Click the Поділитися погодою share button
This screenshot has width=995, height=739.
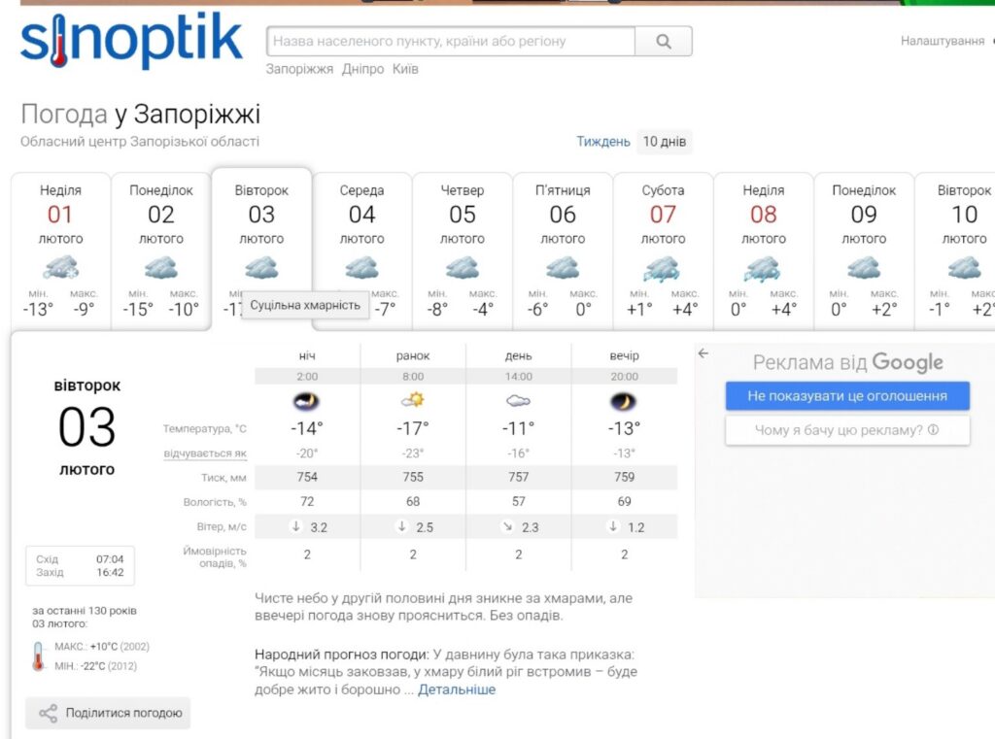(x=108, y=713)
